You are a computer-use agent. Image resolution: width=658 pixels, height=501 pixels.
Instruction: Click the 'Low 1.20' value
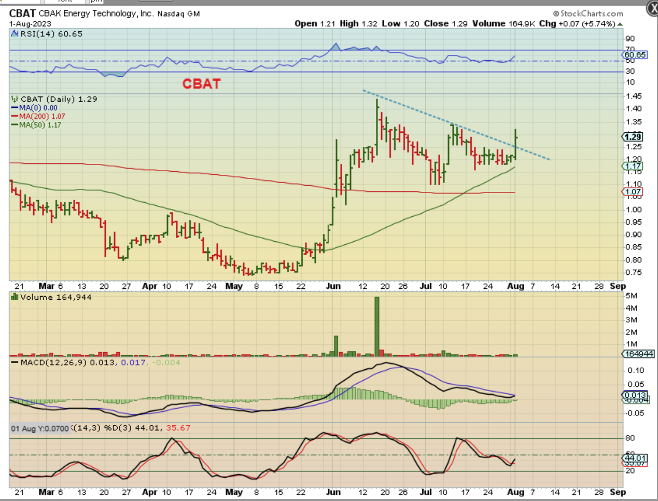point(400,23)
